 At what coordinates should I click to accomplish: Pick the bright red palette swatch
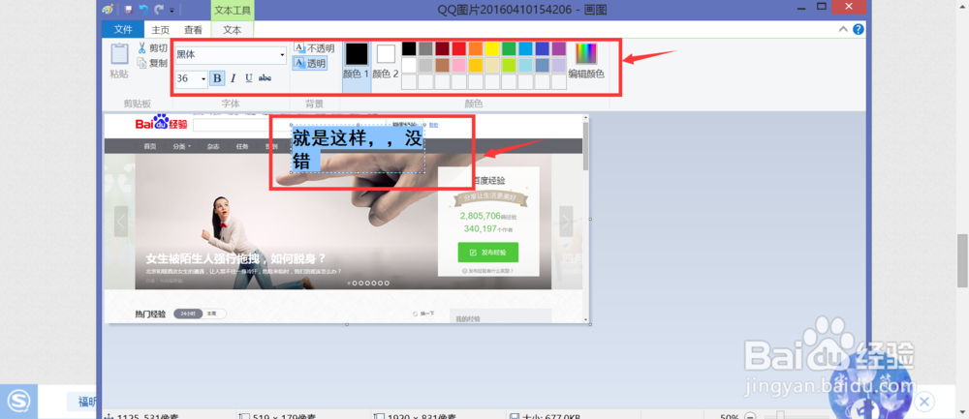[x=458, y=48]
